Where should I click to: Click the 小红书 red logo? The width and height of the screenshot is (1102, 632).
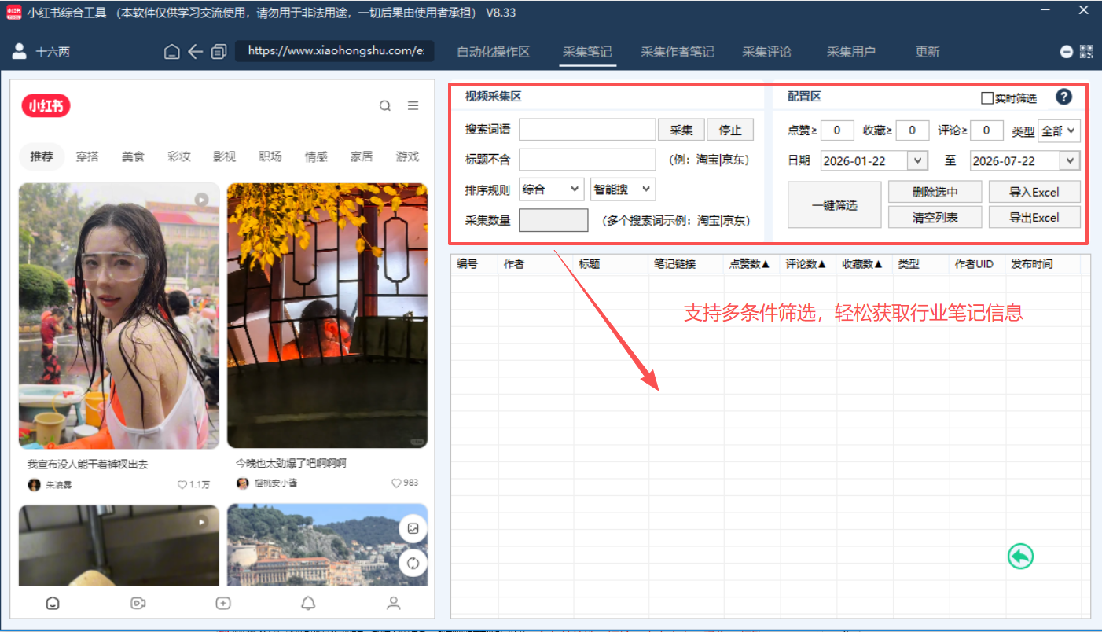(46, 106)
